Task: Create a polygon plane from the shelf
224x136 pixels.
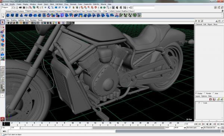Action: pos(26,15)
